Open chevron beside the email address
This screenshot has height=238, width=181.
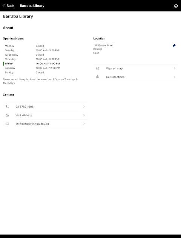click(x=84, y=124)
